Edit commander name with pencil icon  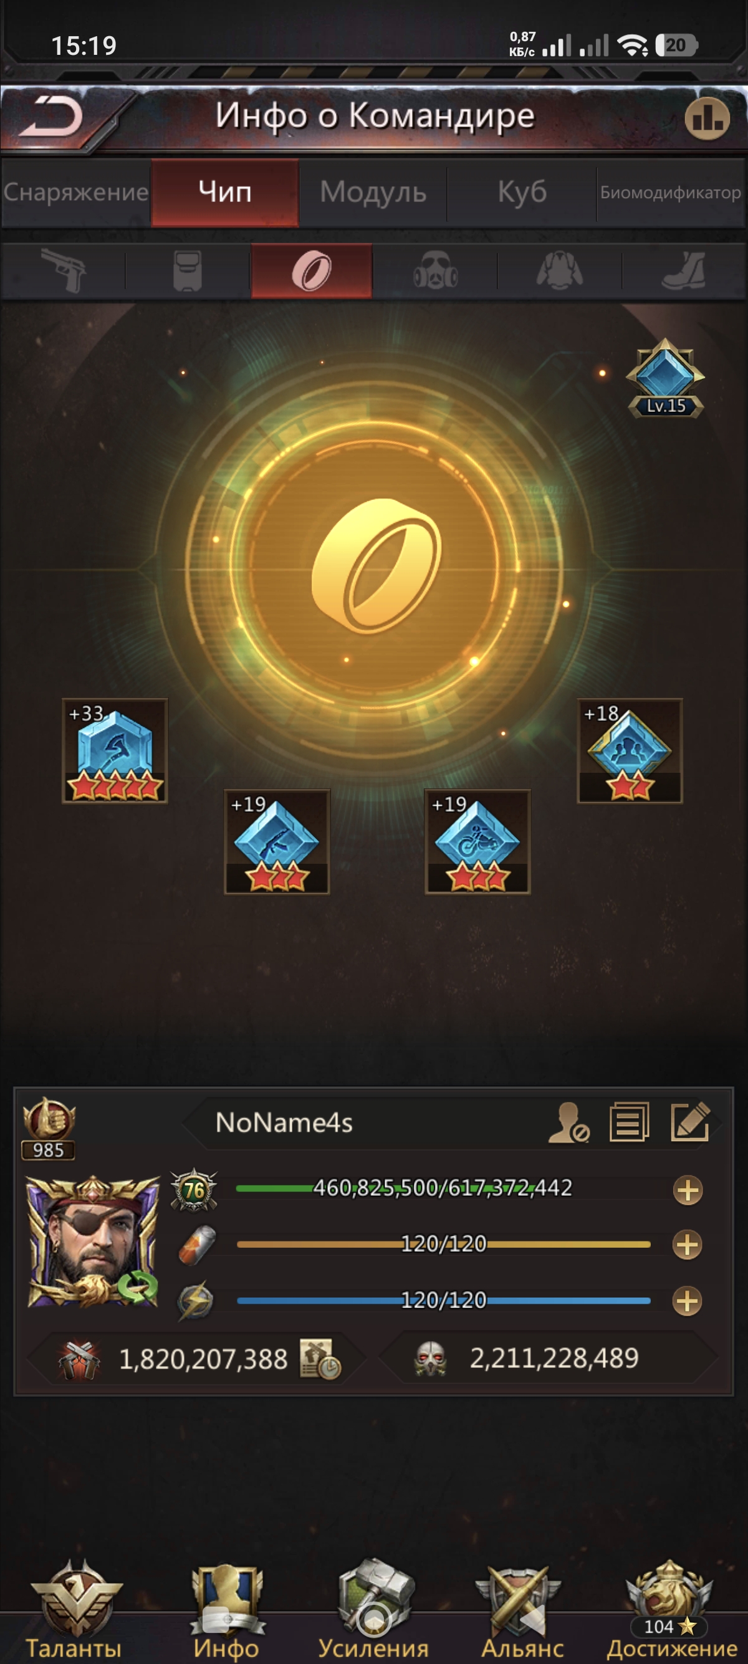[691, 1122]
